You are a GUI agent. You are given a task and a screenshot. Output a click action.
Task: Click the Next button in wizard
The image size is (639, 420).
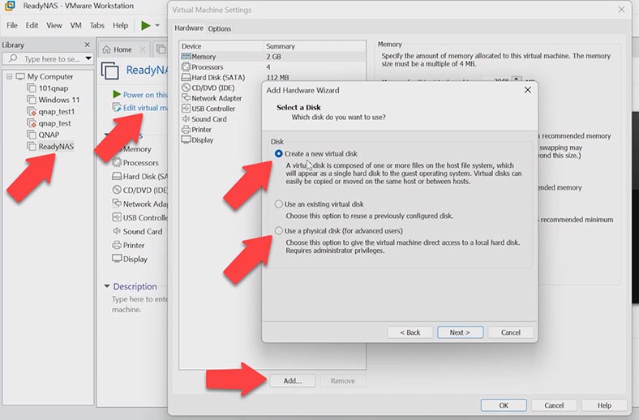(460, 332)
